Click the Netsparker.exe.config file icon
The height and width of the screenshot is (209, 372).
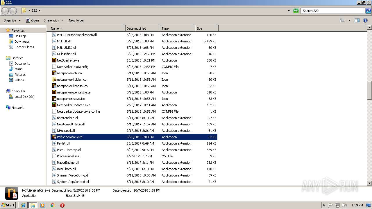point(54,67)
